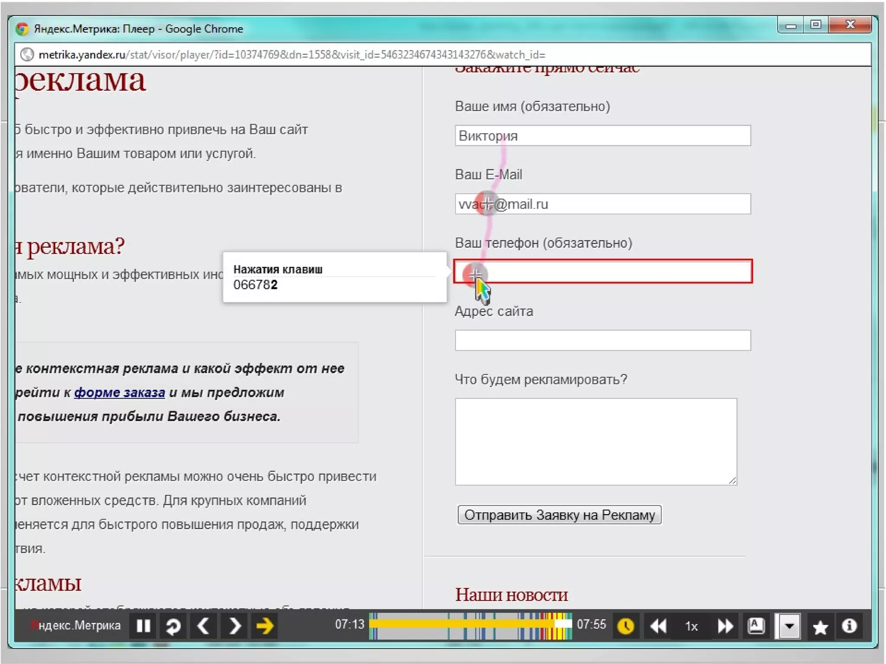Screen dimensions: 886x664
Task: Click the 'Ваше имя' field containing Виктория
Action: tap(602, 136)
